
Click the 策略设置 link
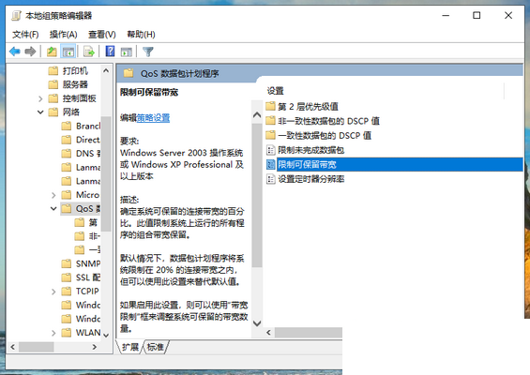click(153, 118)
